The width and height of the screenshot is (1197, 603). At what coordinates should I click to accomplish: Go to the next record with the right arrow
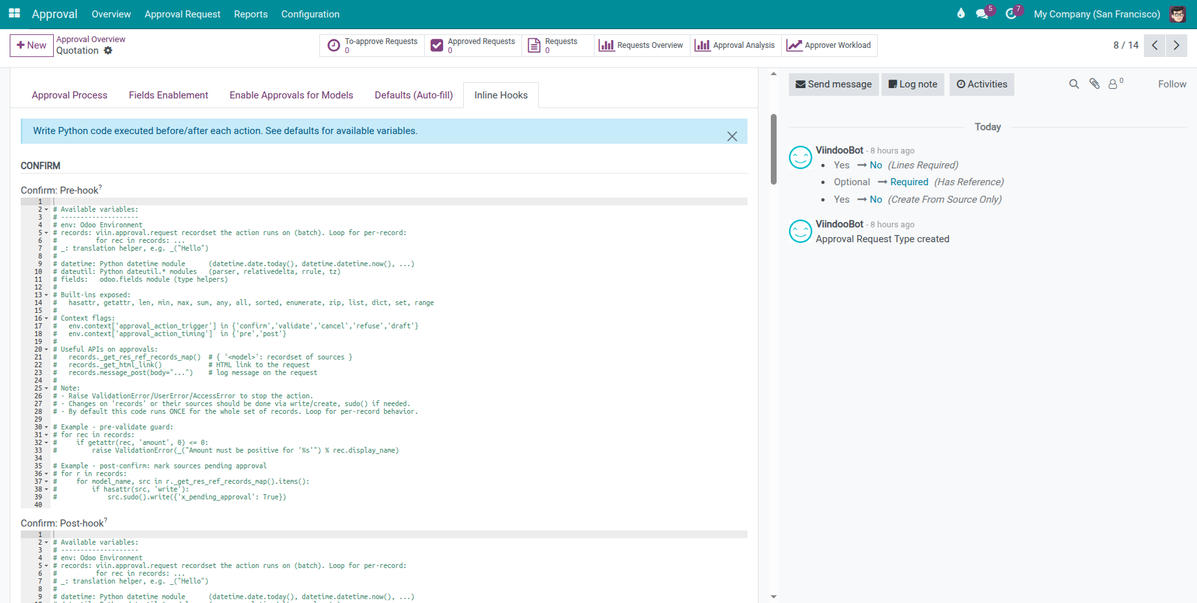click(x=1177, y=45)
